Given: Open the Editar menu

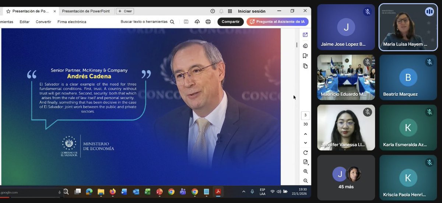Looking at the screenshot, I should pyautogui.click(x=24, y=22).
